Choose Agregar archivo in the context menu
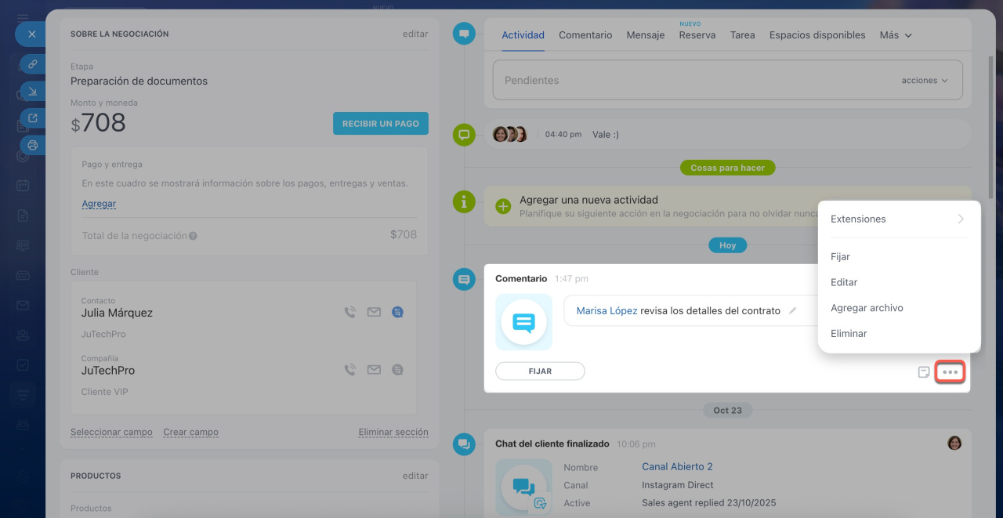1003x518 pixels. (867, 308)
